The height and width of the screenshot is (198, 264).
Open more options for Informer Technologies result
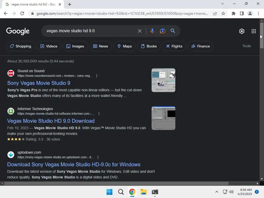(x=99, y=114)
